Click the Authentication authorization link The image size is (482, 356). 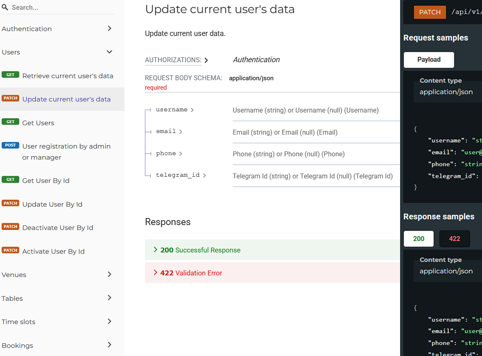click(256, 60)
